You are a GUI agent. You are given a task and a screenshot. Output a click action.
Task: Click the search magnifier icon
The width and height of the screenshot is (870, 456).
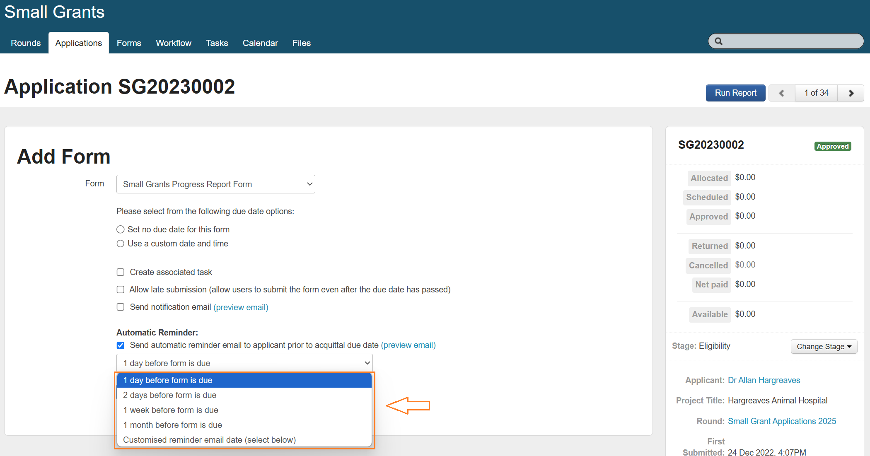(x=719, y=41)
